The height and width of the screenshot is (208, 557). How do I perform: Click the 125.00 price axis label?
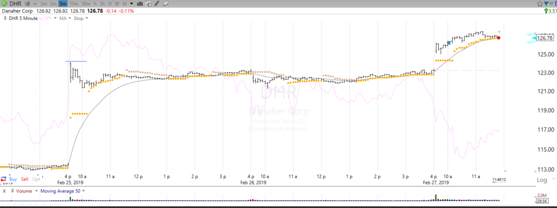(x=546, y=55)
